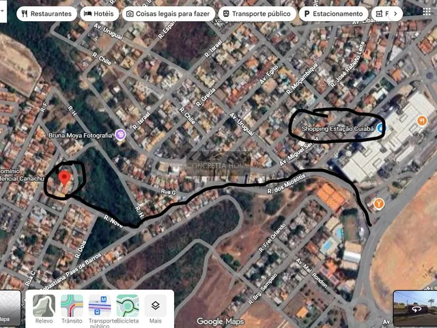Viewport: 437px width, 328px height.
Task: Select the R. dos Miosótis street label
Action: coord(287,184)
